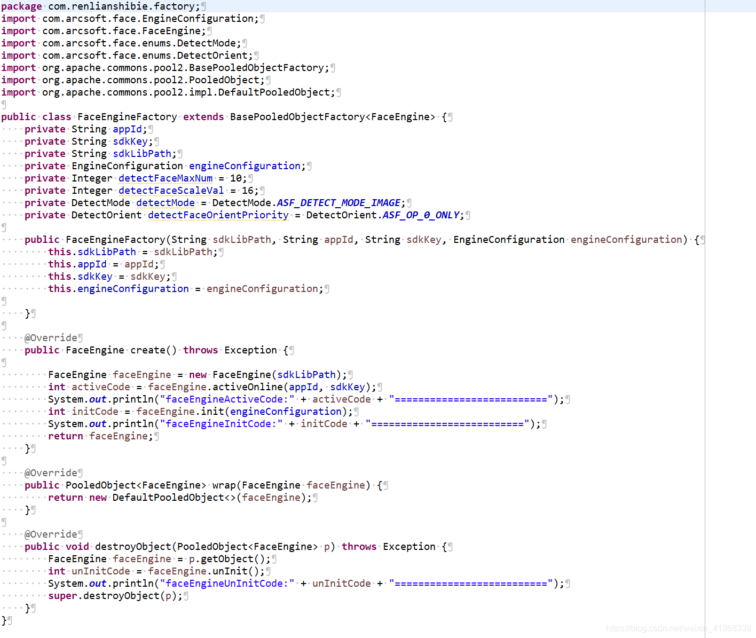Click return faceEngine statement

[x=100, y=436]
